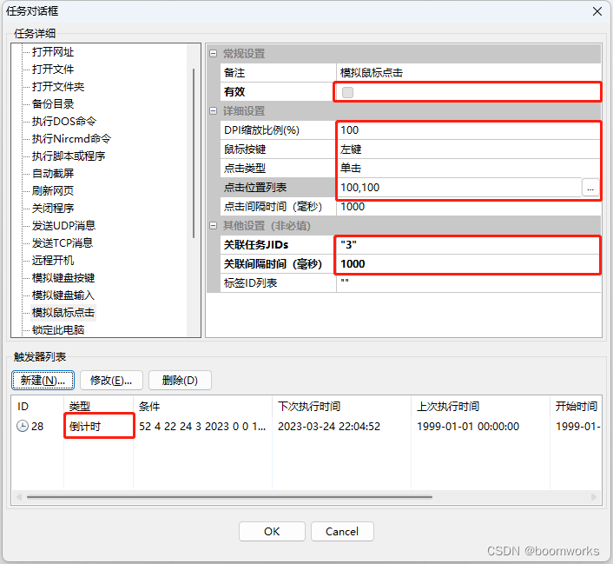Click the 上次执行时间 column header
The width and height of the screenshot is (613, 564).
tap(480, 406)
